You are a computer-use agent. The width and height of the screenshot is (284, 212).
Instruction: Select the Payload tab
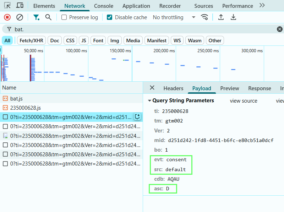(x=202, y=88)
